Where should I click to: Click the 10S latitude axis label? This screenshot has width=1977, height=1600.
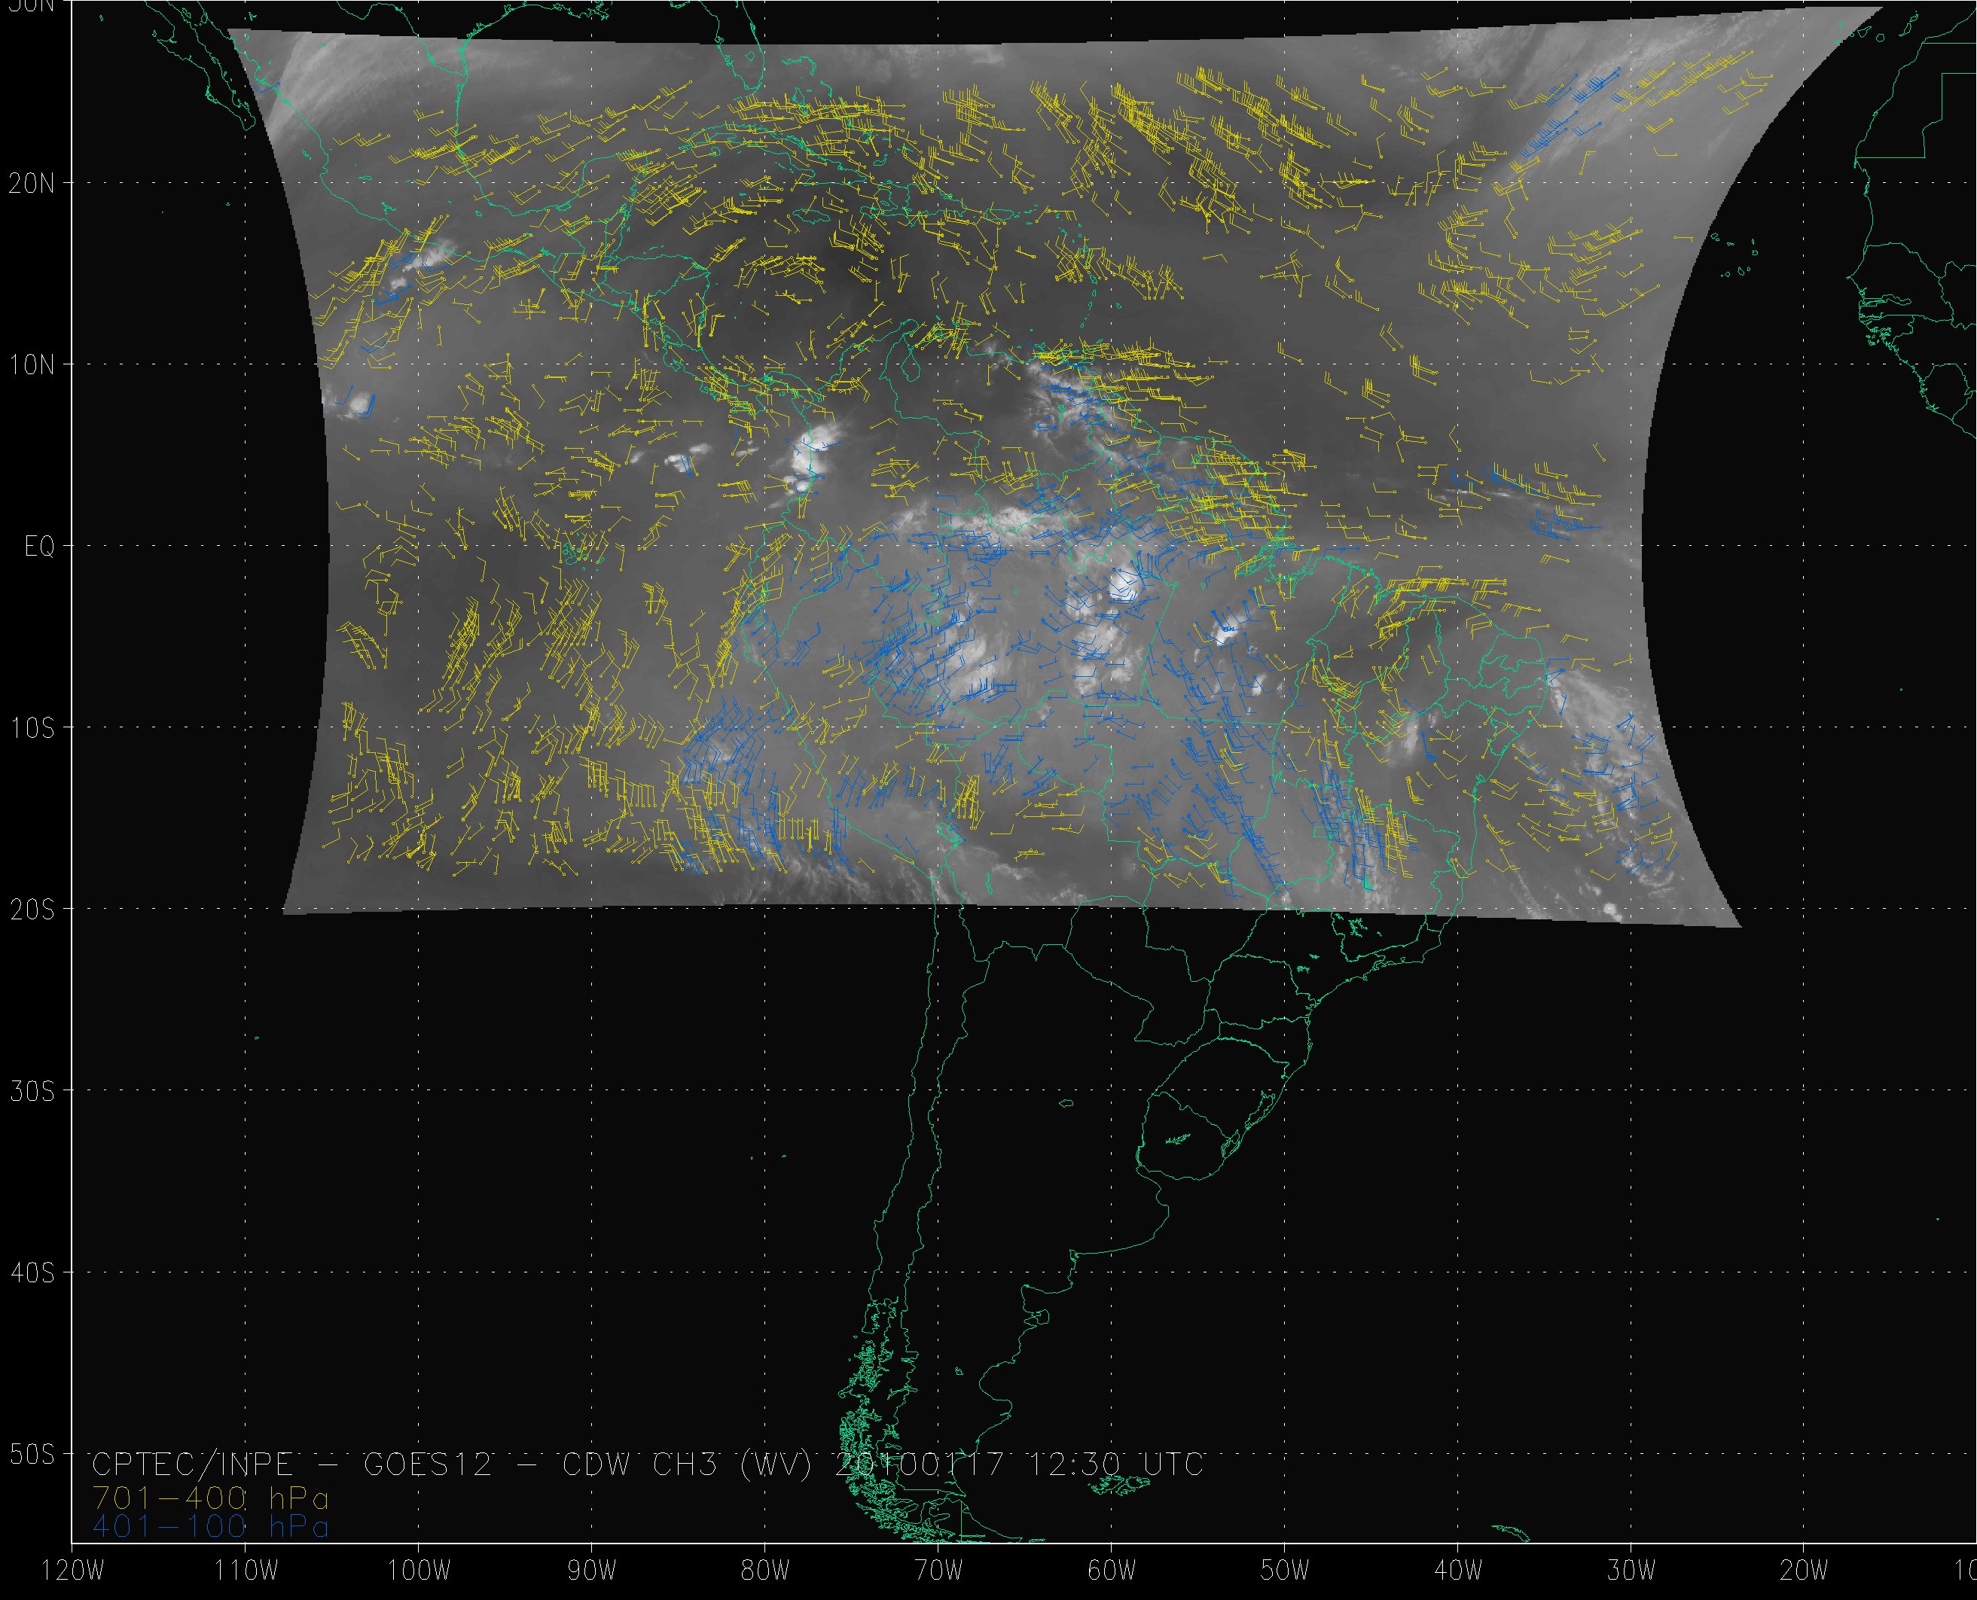32,728
